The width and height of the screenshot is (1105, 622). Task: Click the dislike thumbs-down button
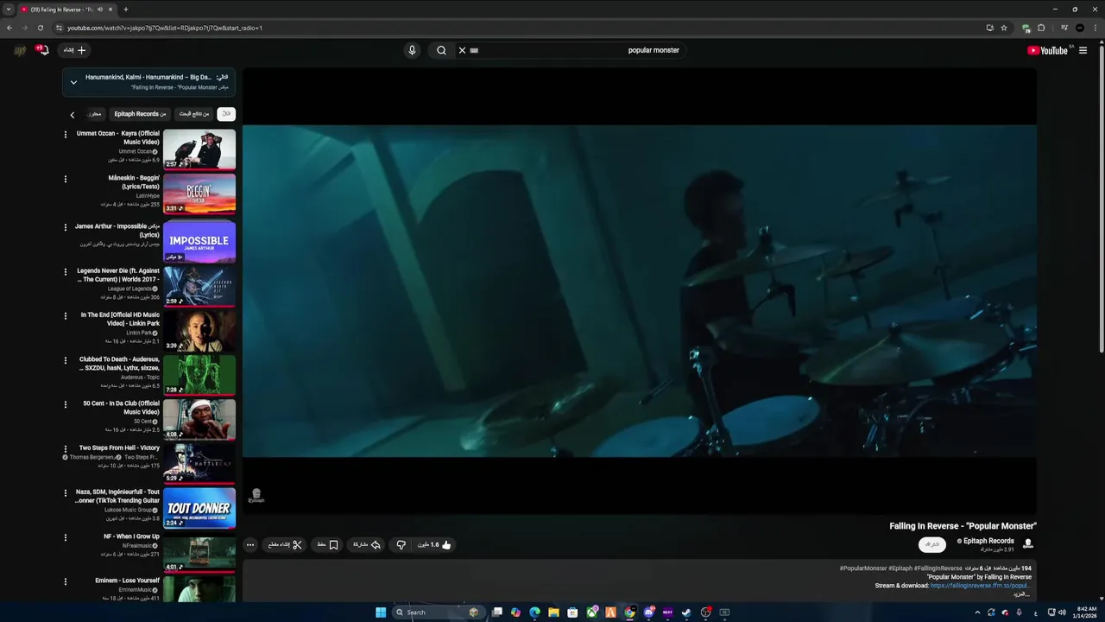pos(401,545)
